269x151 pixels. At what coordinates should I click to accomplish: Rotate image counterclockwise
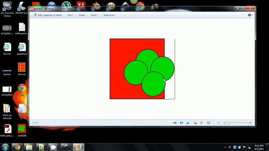[x=188, y=122]
